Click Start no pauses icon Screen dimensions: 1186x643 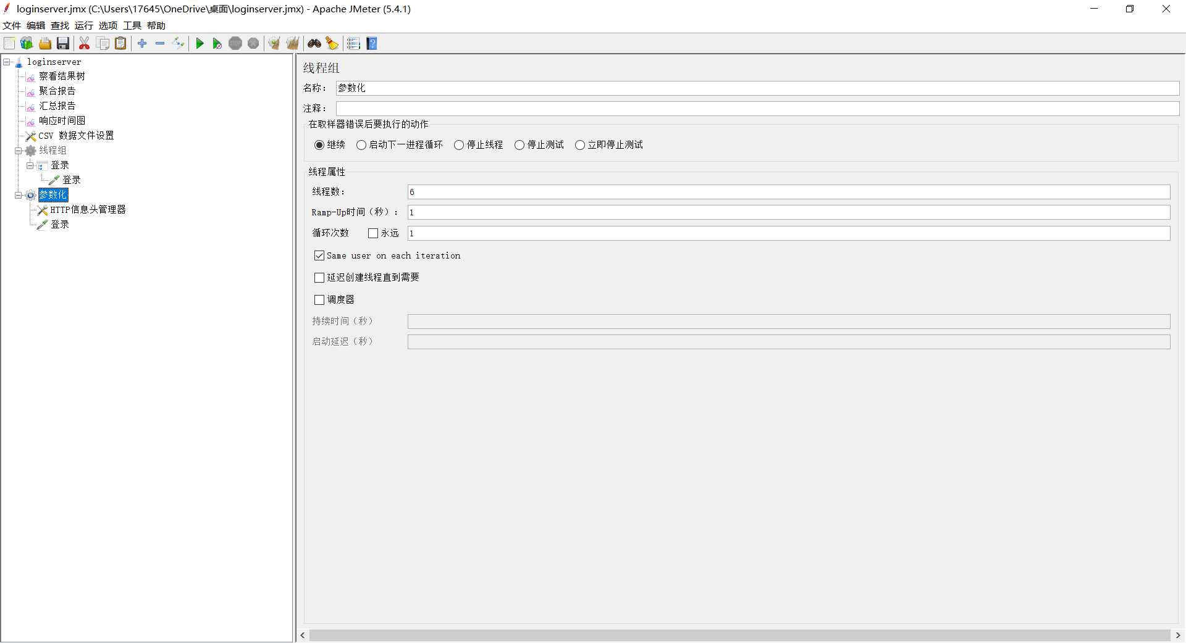217,43
